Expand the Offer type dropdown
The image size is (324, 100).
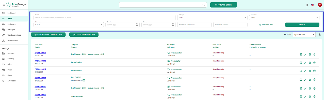[x=212, y=18]
